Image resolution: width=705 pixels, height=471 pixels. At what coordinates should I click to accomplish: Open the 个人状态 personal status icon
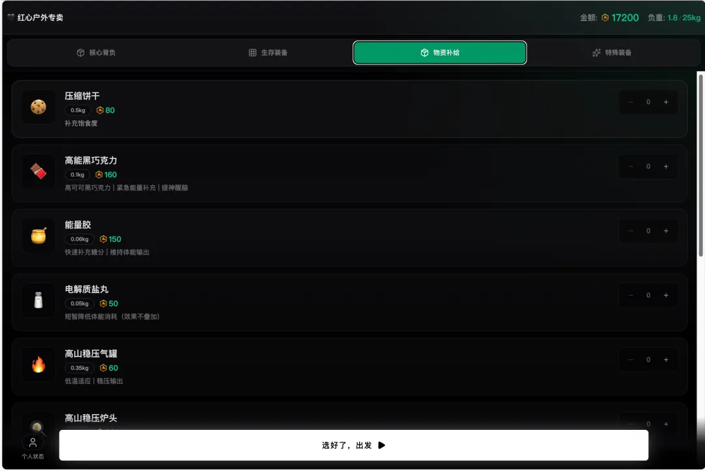[33, 443]
